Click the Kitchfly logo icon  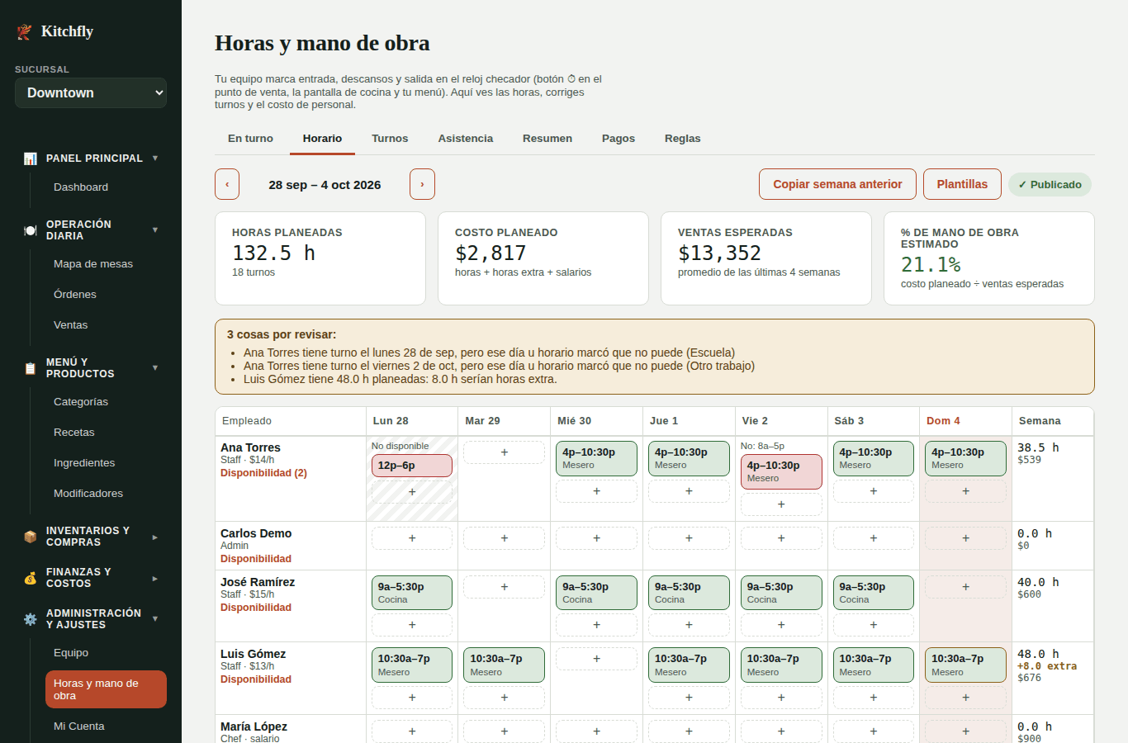tap(24, 32)
